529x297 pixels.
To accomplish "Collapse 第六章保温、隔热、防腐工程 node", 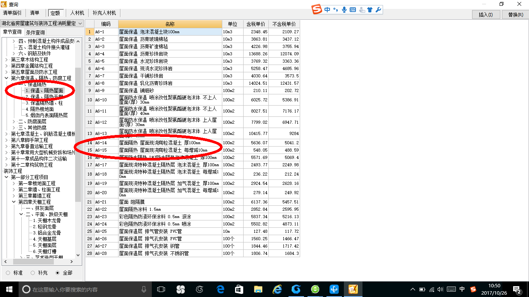I will point(7,78).
